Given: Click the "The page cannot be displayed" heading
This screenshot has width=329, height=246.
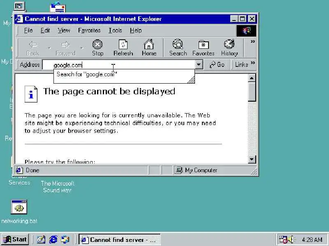Looking at the screenshot, I should tap(109, 91).
